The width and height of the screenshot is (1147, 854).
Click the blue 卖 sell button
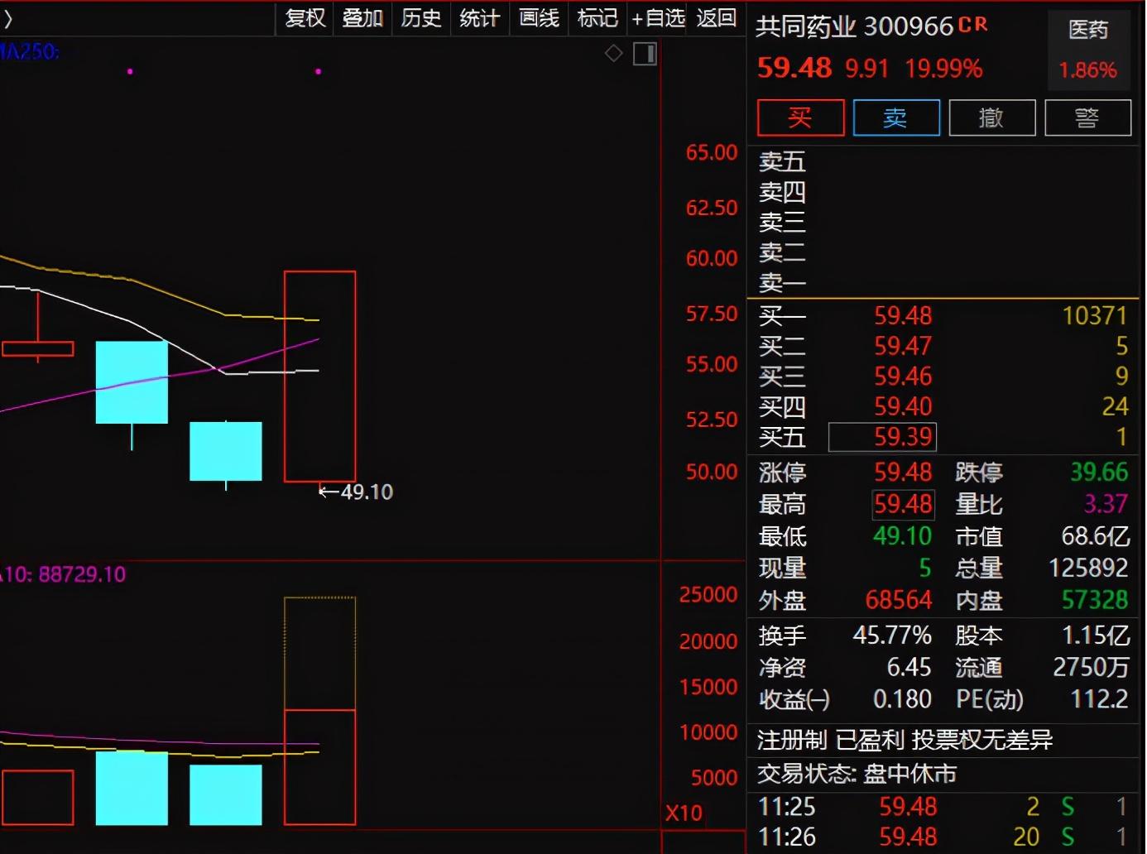point(896,118)
